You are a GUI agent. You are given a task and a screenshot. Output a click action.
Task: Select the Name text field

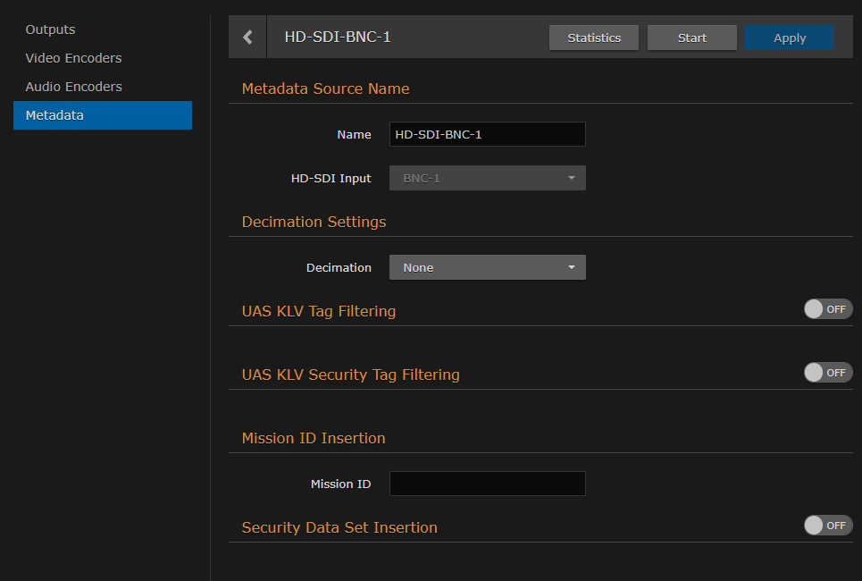click(487, 133)
